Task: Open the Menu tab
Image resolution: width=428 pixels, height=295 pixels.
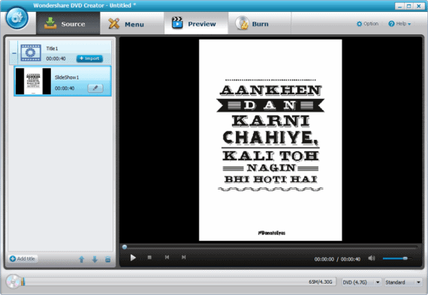Action: pos(132,24)
